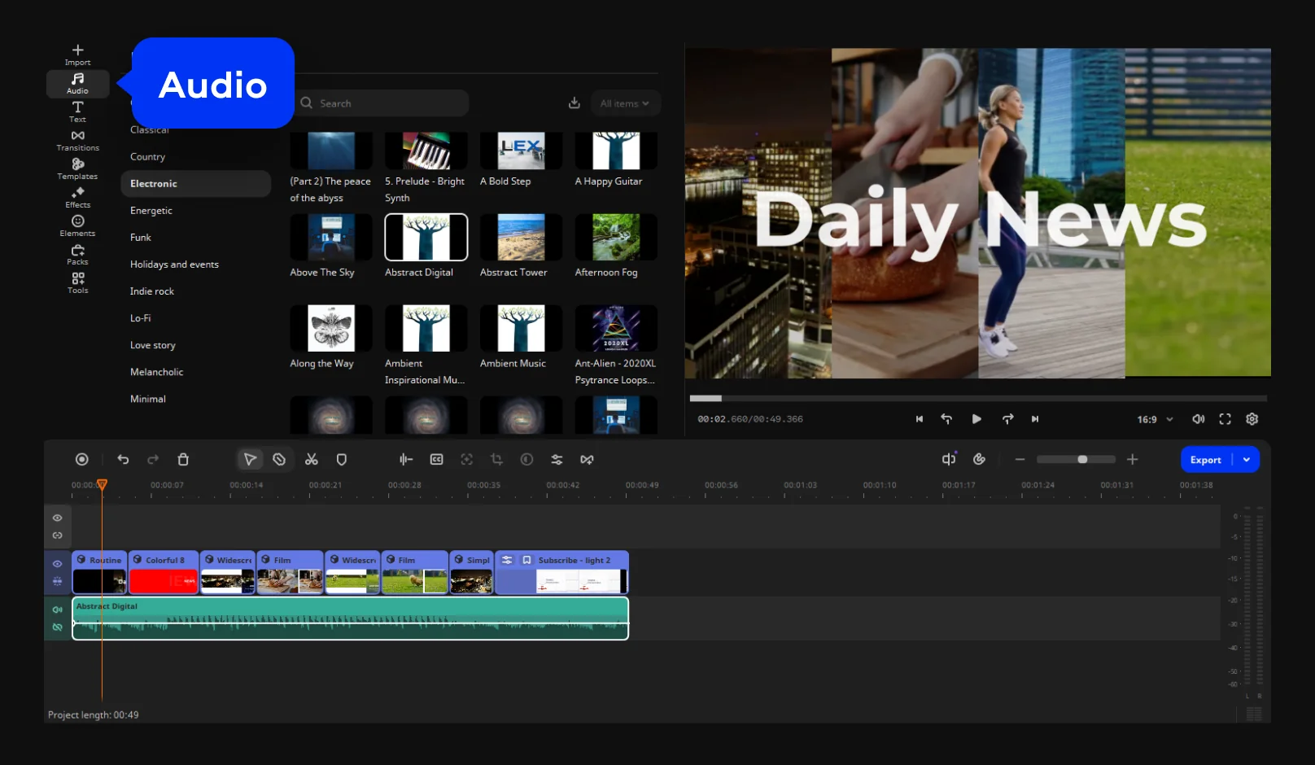Skip to the previous clip
Screen dimensions: 1315x765
tap(920, 419)
